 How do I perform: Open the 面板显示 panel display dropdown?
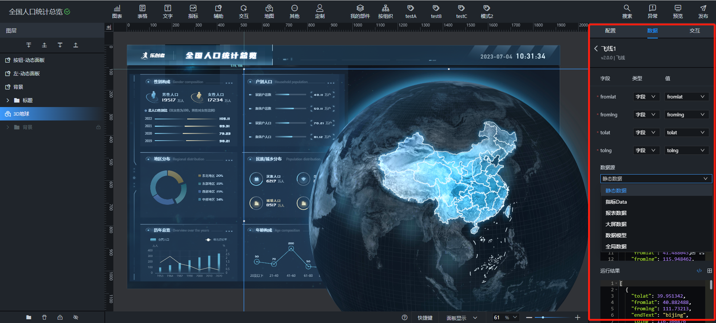[462, 318]
